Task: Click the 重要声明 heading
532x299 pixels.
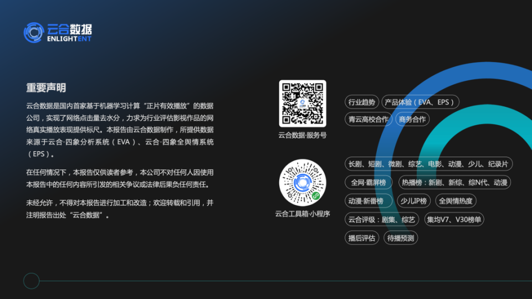Action: click(46, 87)
